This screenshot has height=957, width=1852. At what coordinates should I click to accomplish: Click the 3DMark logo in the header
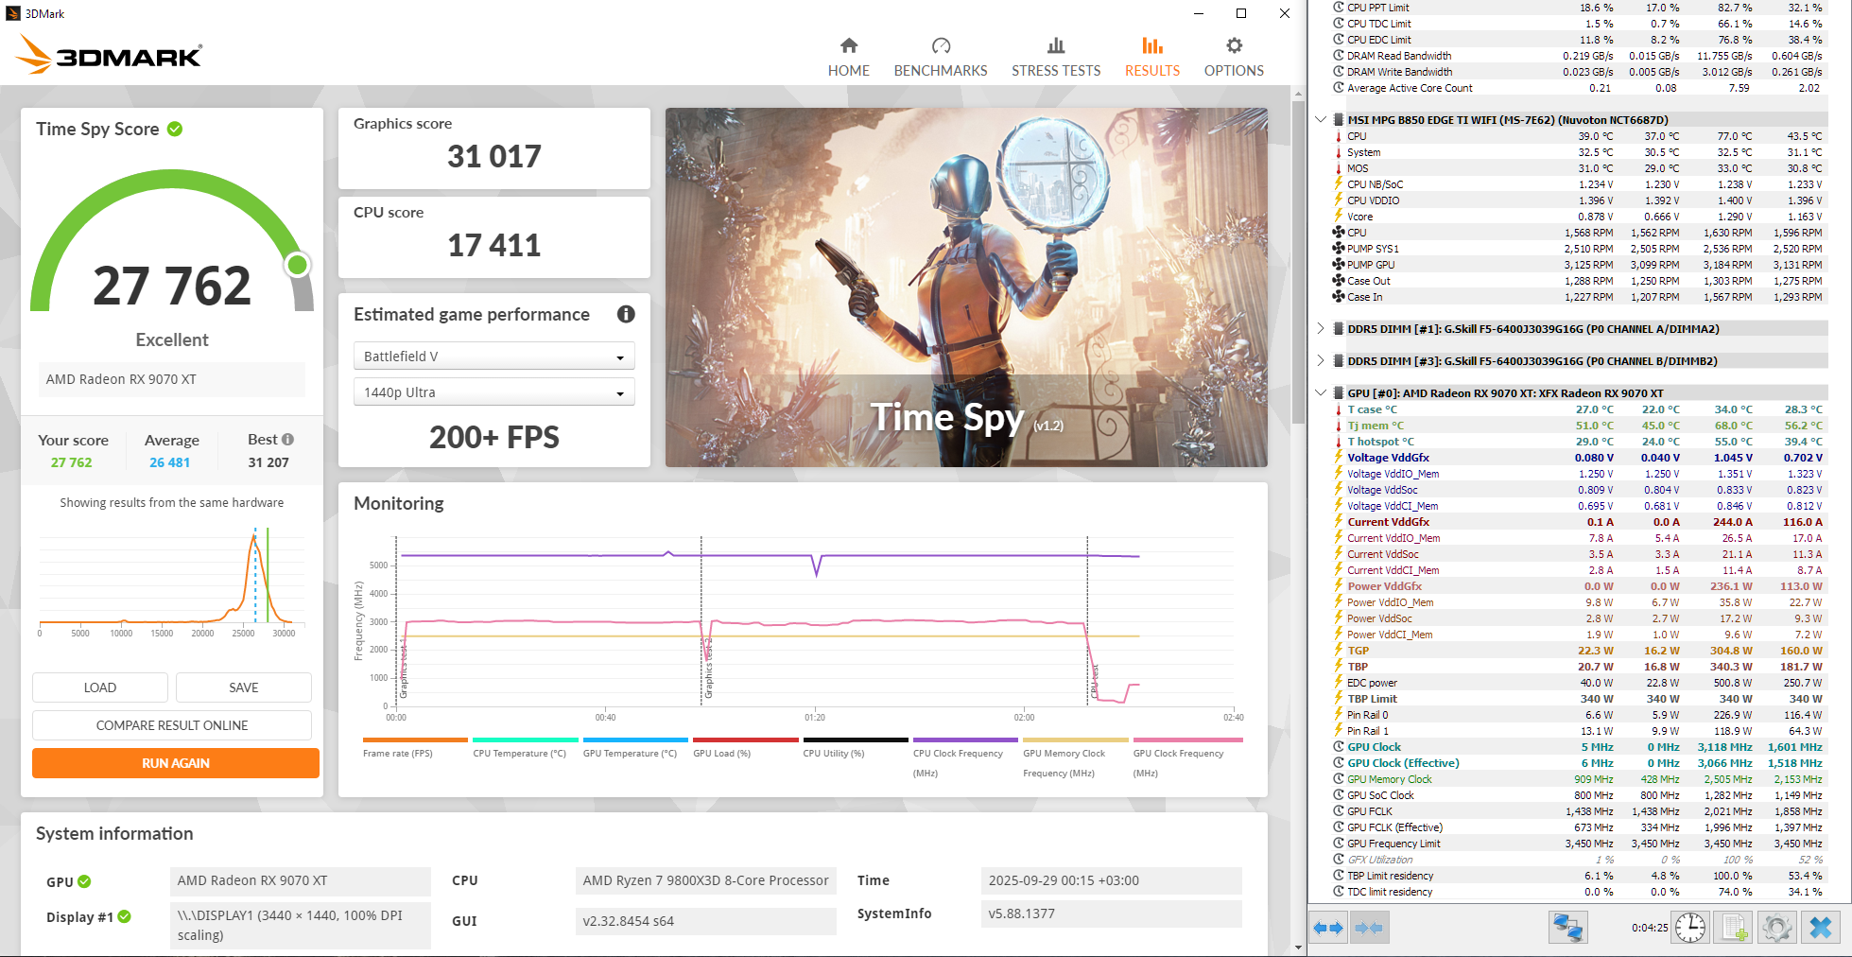point(109,55)
